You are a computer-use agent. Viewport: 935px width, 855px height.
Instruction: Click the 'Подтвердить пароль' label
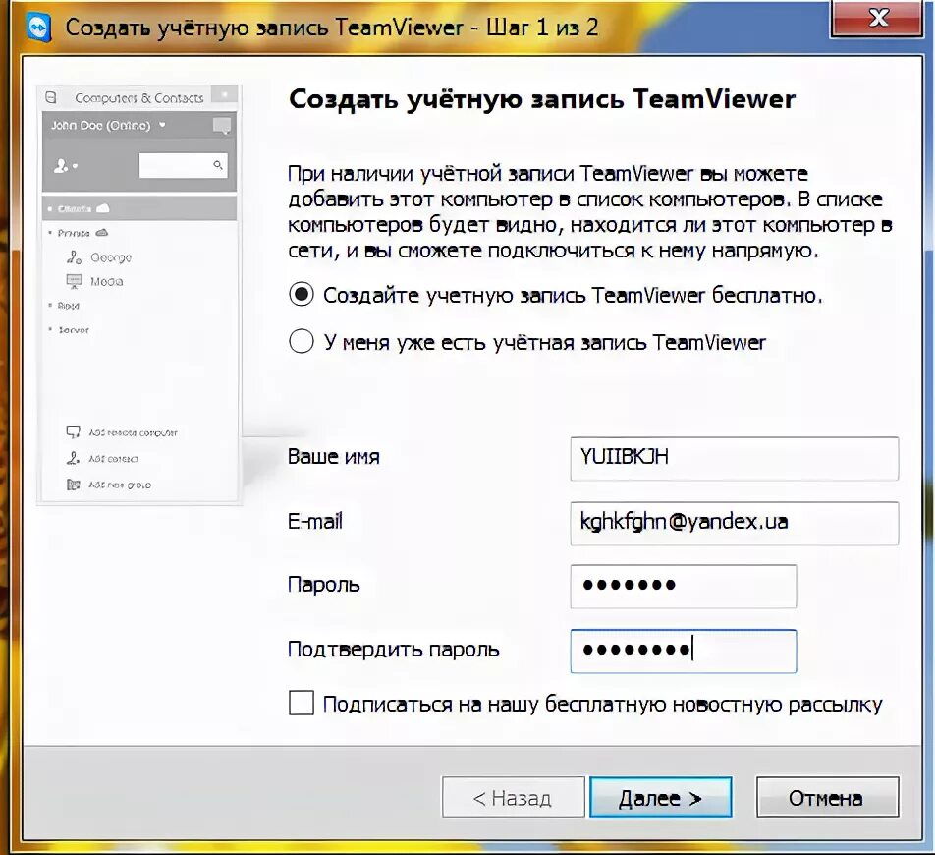[394, 650]
